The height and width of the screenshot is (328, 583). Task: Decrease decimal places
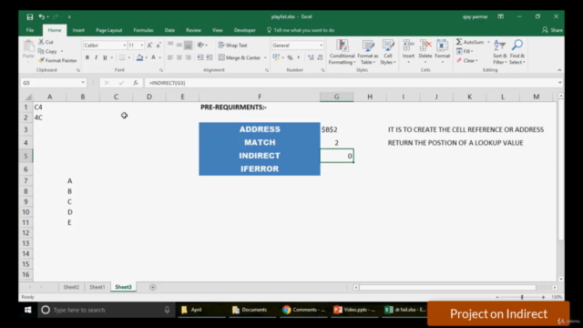coord(320,57)
